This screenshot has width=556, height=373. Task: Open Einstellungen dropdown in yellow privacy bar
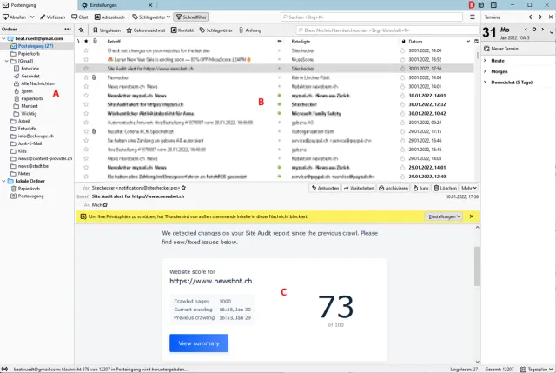[x=444, y=216]
